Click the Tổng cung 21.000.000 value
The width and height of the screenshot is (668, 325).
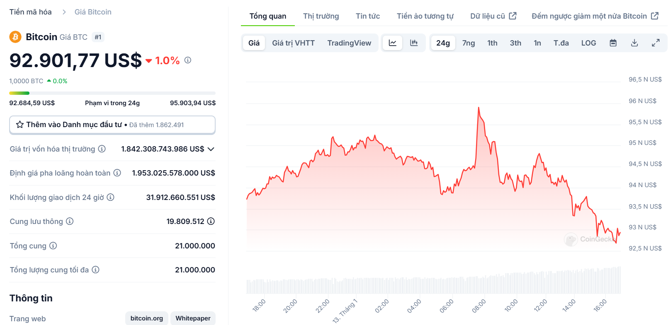pyautogui.click(x=195, y=246)
